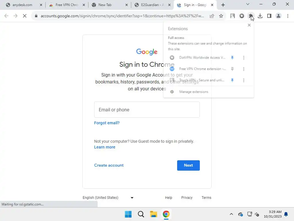Image resolution: width=294 pixels, height=221 pixels.
Task: Switch to the E2Guardian tab
Action: coord(152,5)
